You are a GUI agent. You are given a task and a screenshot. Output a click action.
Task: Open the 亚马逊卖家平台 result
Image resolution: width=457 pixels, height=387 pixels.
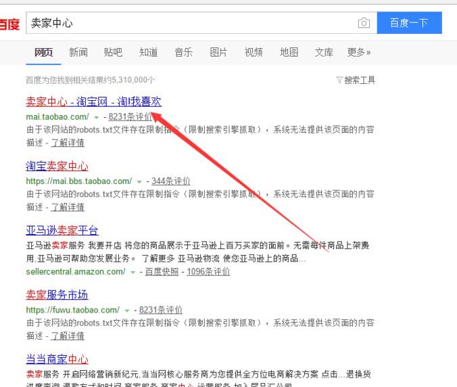tap(62, 231)
